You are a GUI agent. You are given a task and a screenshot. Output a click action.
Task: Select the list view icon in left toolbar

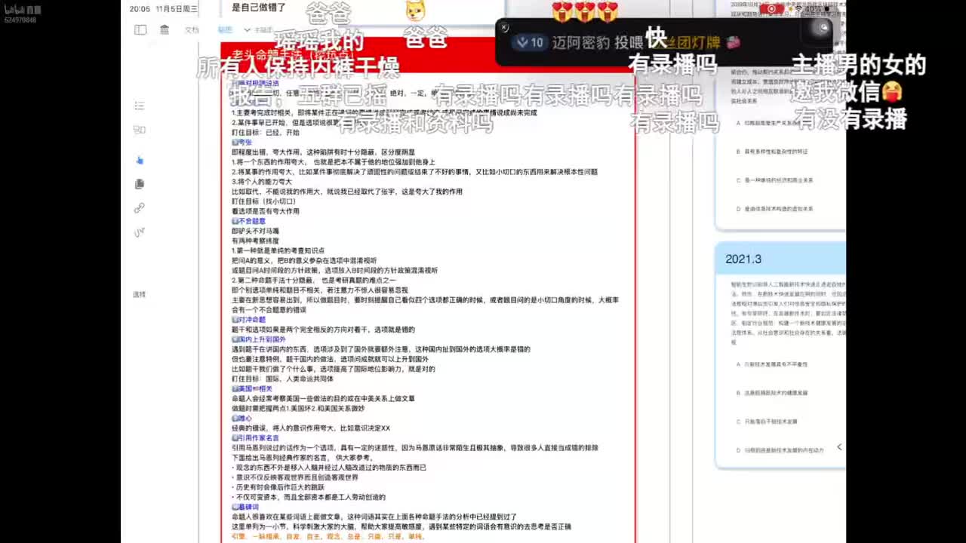click(x=139, y=106)
